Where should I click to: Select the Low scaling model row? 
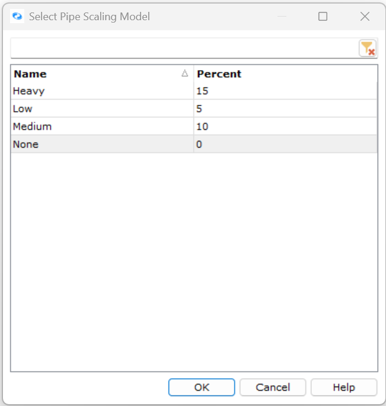pyautogui.click(x=194, y=109)
